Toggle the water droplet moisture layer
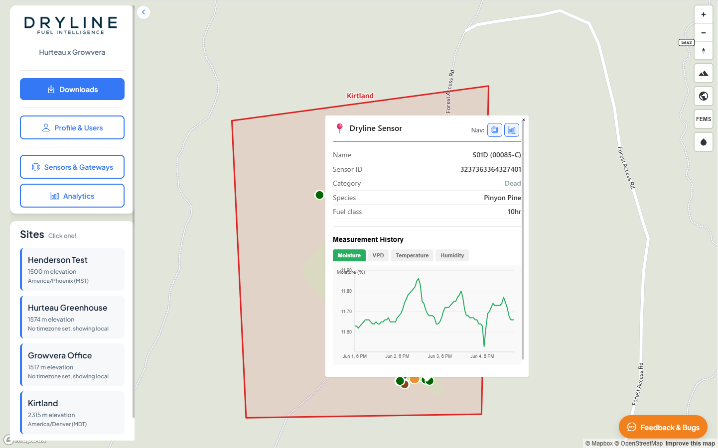 click(704, 142)
